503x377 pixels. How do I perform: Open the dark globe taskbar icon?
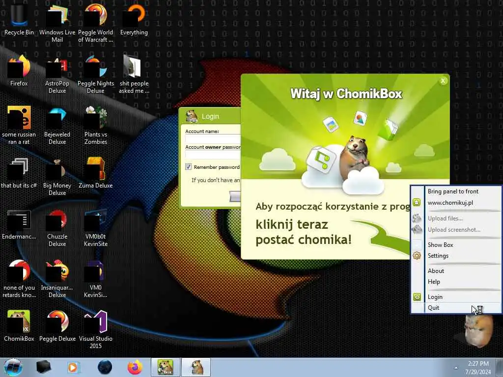[105, 367]
